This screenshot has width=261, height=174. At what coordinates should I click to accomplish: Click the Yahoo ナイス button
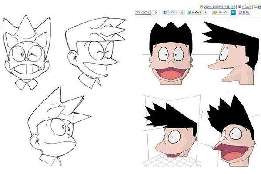coord(143,13)
